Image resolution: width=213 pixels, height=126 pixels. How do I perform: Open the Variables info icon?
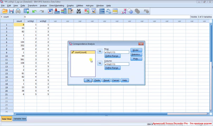click(x=64, y=11)
